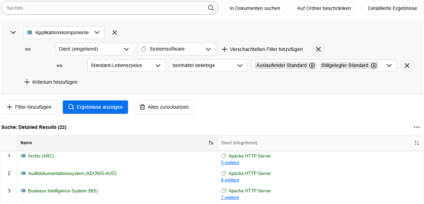Remove the Auslaufender Standard chip
Image resolution: width=424 pixels, height=204 pixels.
(x=312, y=65)
